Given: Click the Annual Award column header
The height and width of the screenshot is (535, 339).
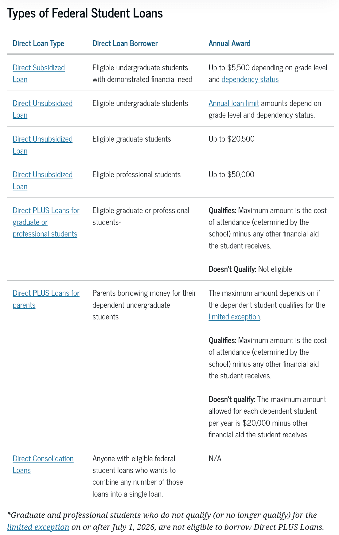Looking at the screenshot, I should [229, 43].
